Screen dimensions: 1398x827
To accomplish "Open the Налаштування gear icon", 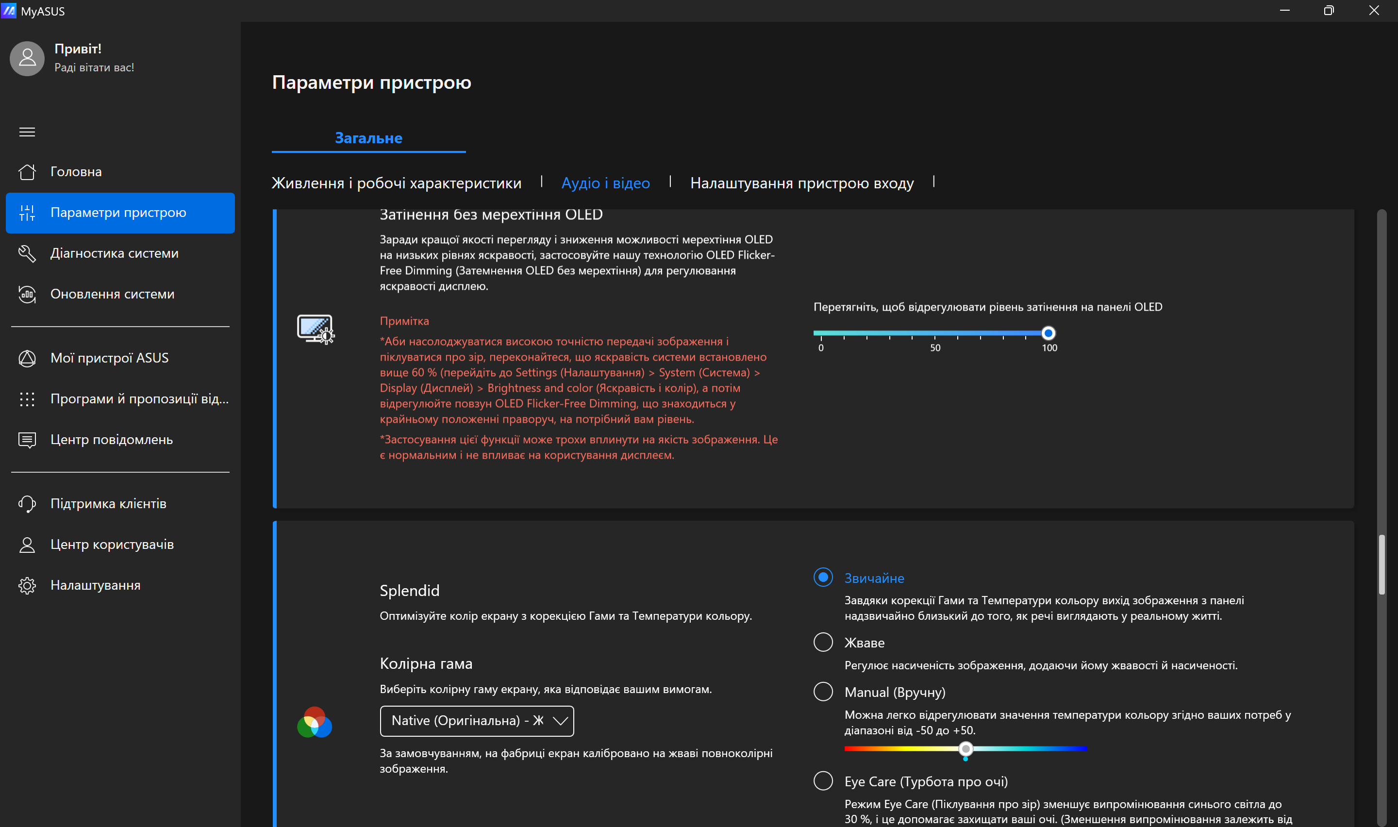I will coord(27,585).
